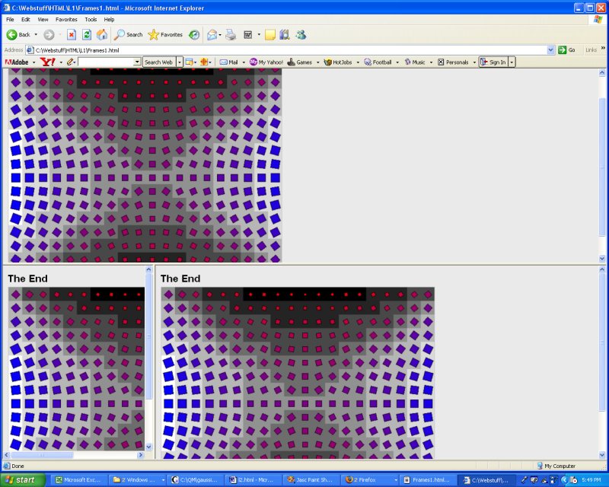Open the Favorites menu
This screenshot has width=609, height=487.
65,20
